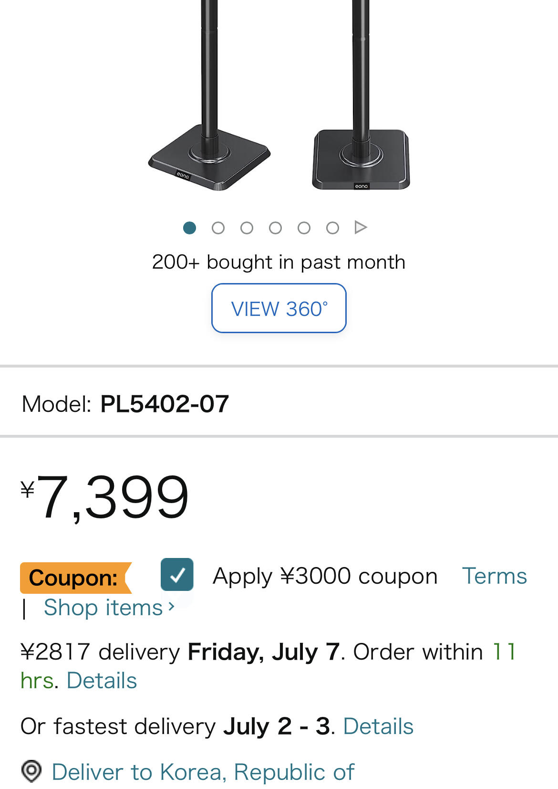This screenshot has height=789, width=558.
Task: Open Details for fastest delivery
Action: pyautogui.click(x=378, y=726)
